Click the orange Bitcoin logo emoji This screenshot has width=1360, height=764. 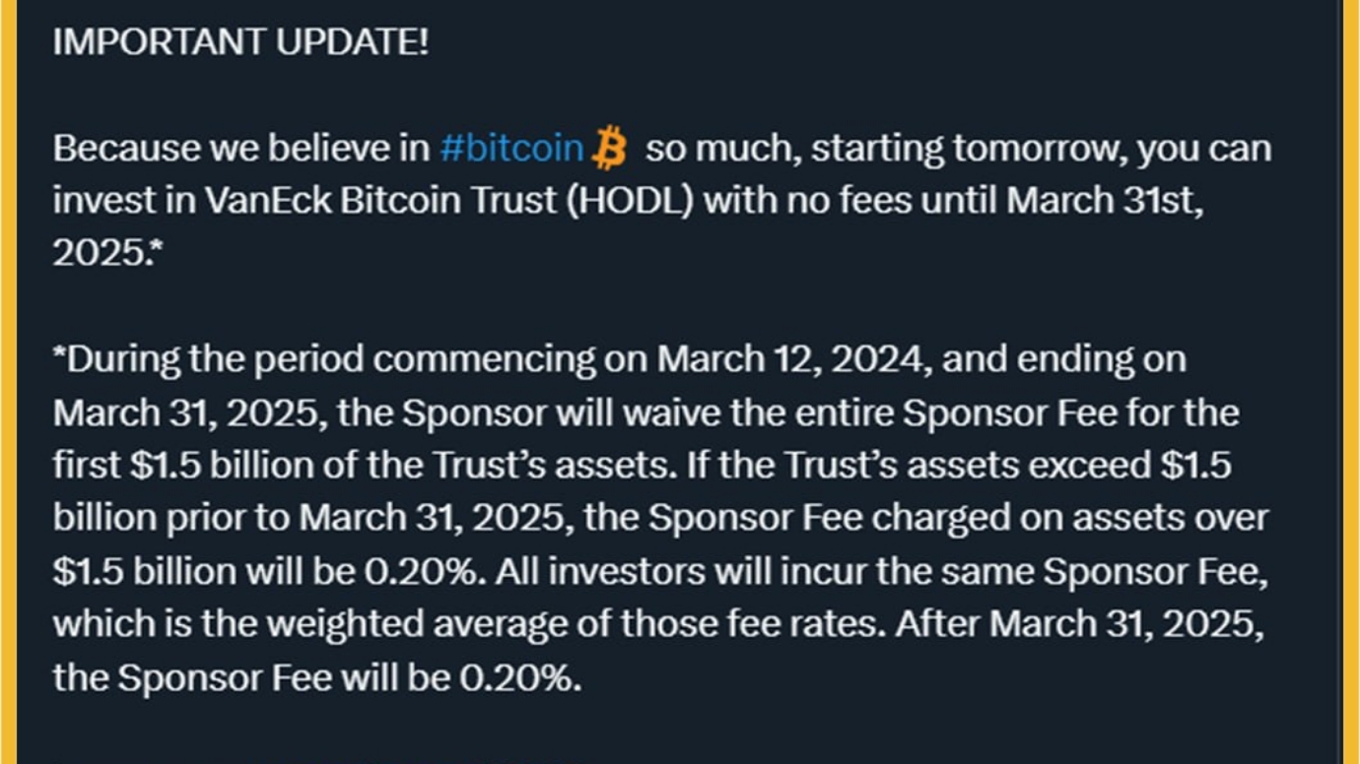click(x=612, y=149)
